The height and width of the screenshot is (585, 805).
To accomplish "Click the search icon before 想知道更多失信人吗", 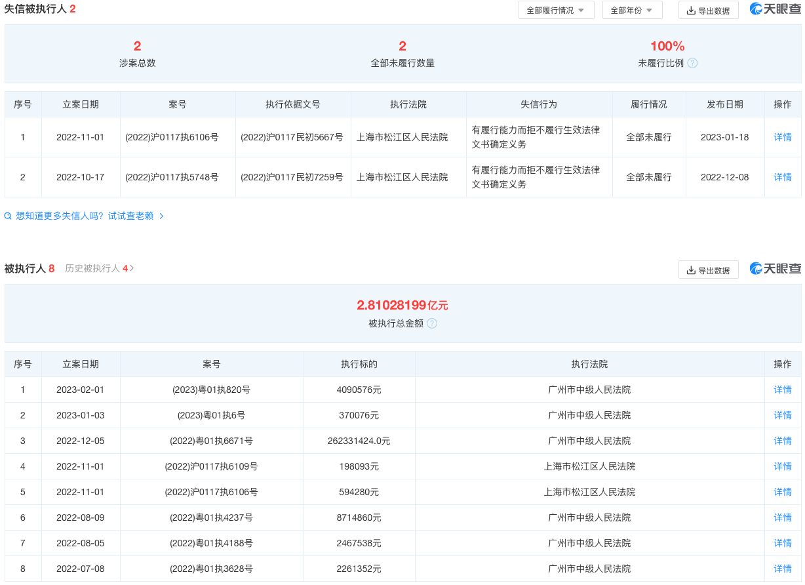I will [x=8, y=216].
